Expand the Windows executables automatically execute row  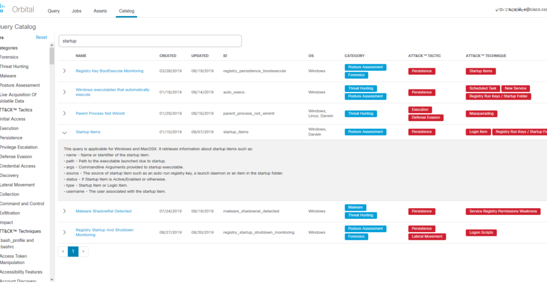tap(64, 92)
